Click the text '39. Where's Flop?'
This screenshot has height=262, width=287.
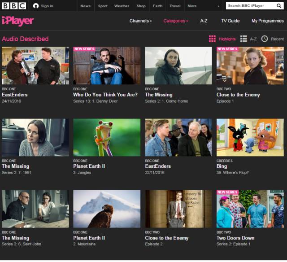232,172
